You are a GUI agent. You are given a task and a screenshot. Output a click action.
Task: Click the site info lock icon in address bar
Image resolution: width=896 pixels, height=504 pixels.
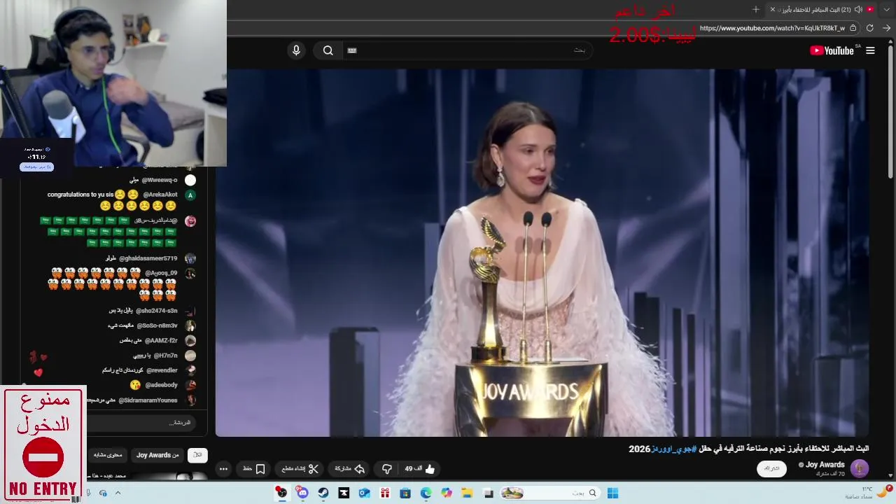(853, 28)
